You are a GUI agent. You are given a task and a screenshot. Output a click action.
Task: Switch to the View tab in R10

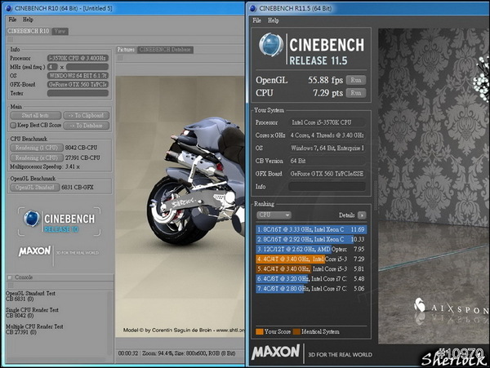[60, 31]
